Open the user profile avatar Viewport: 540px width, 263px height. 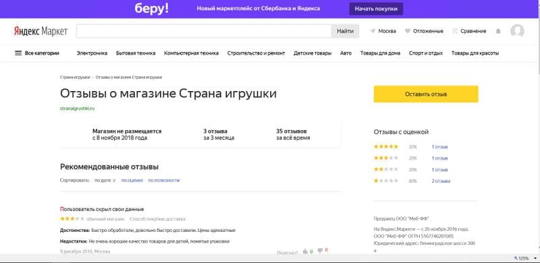(x=517, y=31)
